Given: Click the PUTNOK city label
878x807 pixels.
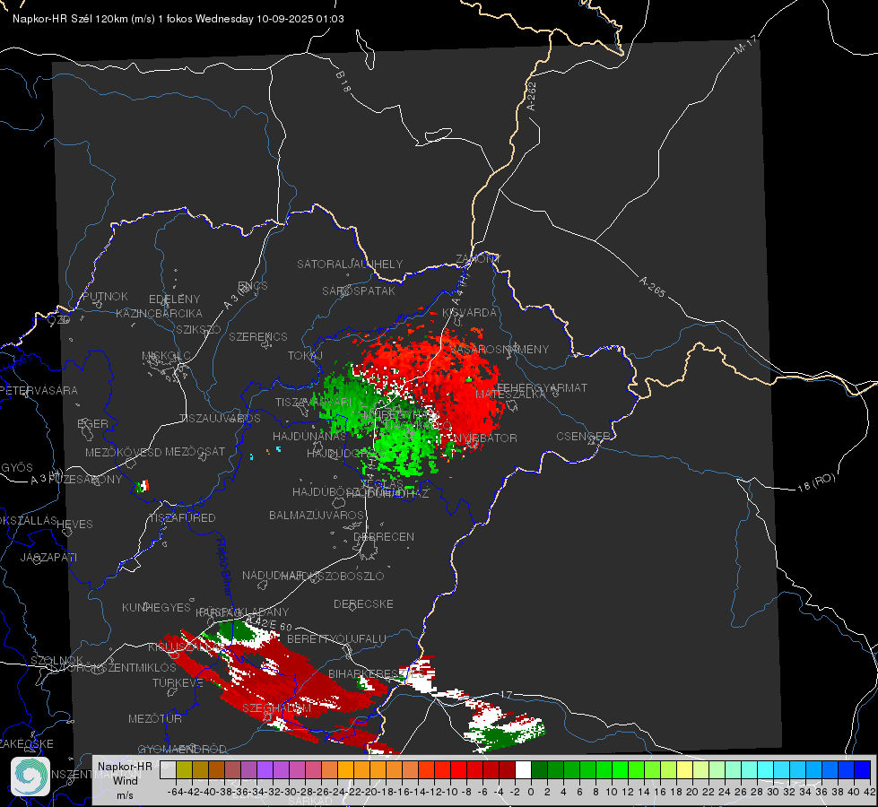Looking at the screenshot, I should point(105,296).
